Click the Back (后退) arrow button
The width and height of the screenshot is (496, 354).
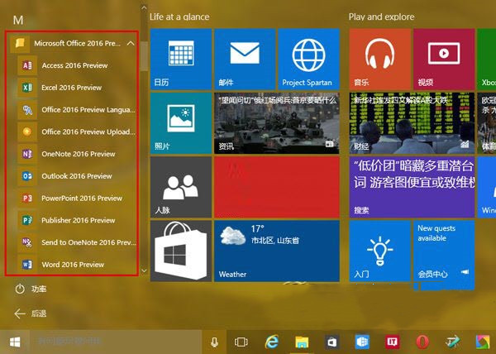pos(31,313)
